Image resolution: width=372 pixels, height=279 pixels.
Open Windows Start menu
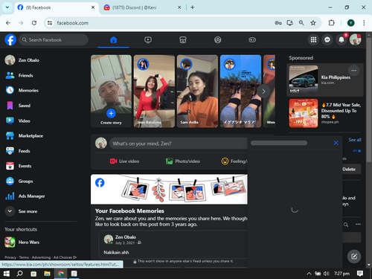pyautogui.click(x=7, y=274)
